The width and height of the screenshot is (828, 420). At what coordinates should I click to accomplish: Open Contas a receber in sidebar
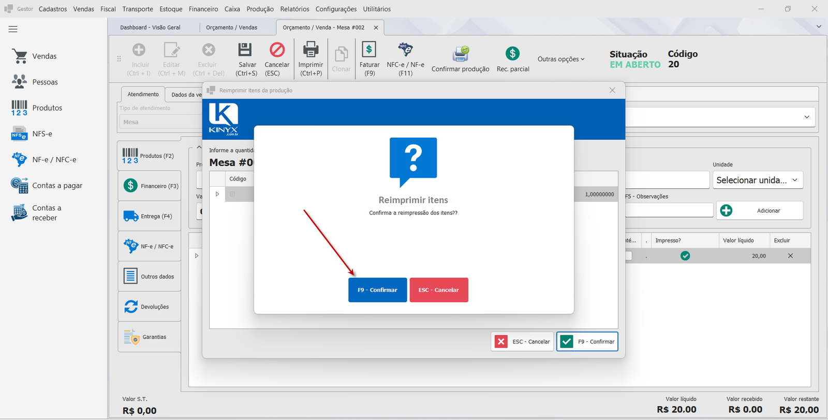pos(36,213)
